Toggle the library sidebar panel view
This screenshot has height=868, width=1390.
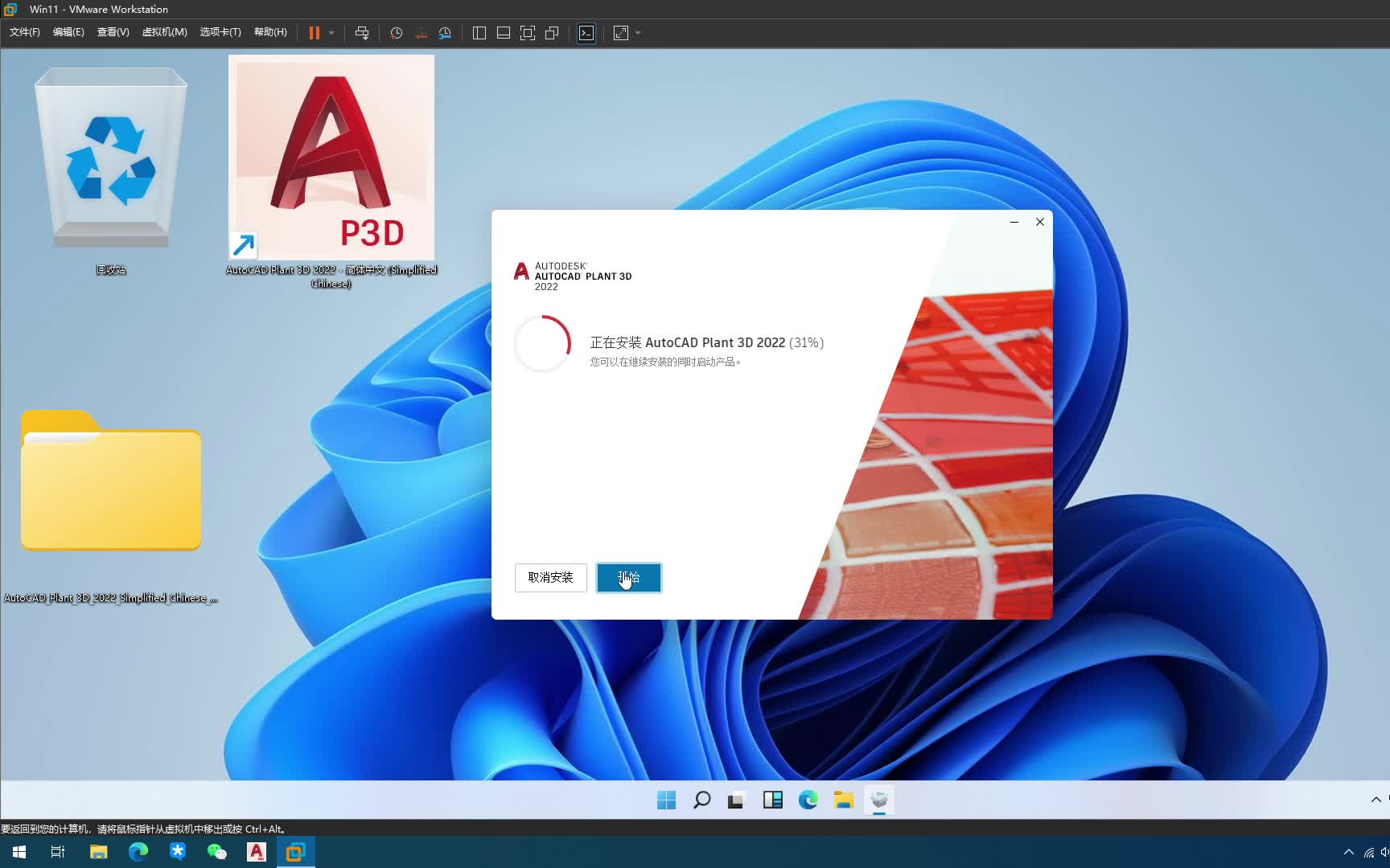tap(479, 33)
